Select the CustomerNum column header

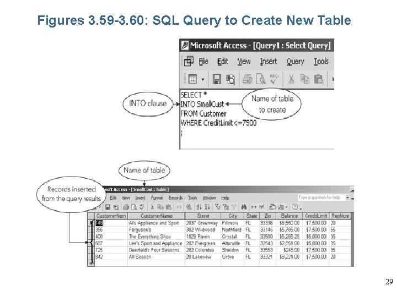[x=111, y=216]
